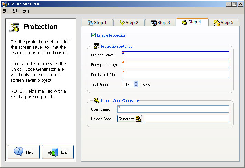Image resolution: width=245 pixels, height=168 pixels.
Task: Click the Step 4 padlock icon
Action: tap(184, 22)
